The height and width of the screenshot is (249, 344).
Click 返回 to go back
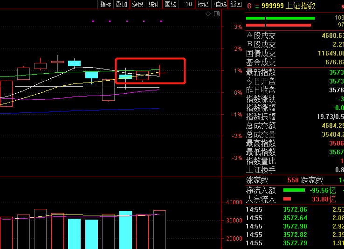point(236,4)
